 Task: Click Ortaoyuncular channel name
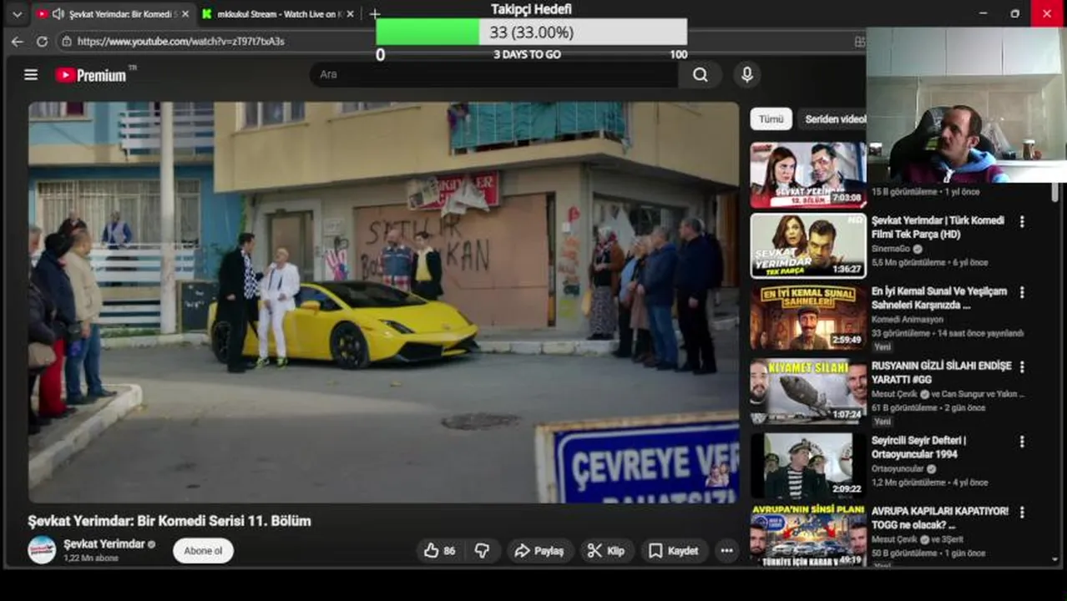coord(898,469)
